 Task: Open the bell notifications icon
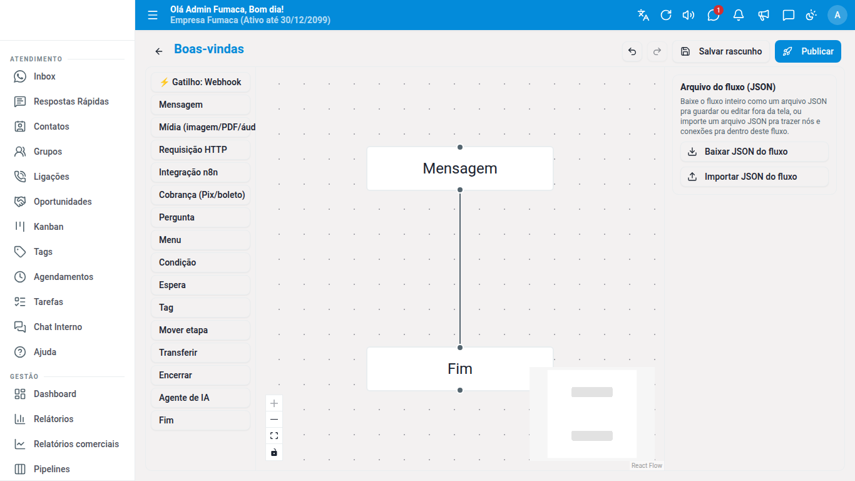tap(739, 15)
